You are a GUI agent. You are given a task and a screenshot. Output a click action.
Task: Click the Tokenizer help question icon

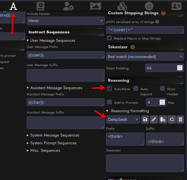pos(133,47)
